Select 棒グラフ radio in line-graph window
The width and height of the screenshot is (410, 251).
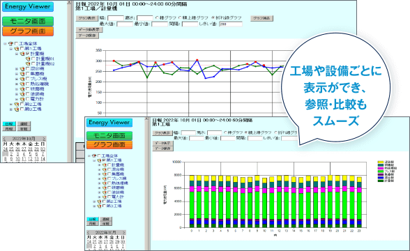157,18
